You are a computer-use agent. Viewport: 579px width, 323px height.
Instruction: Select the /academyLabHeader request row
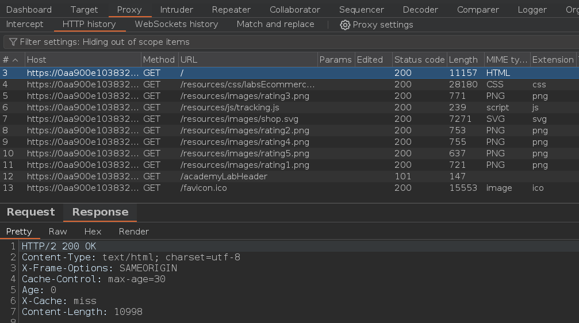tap(224, 176)
